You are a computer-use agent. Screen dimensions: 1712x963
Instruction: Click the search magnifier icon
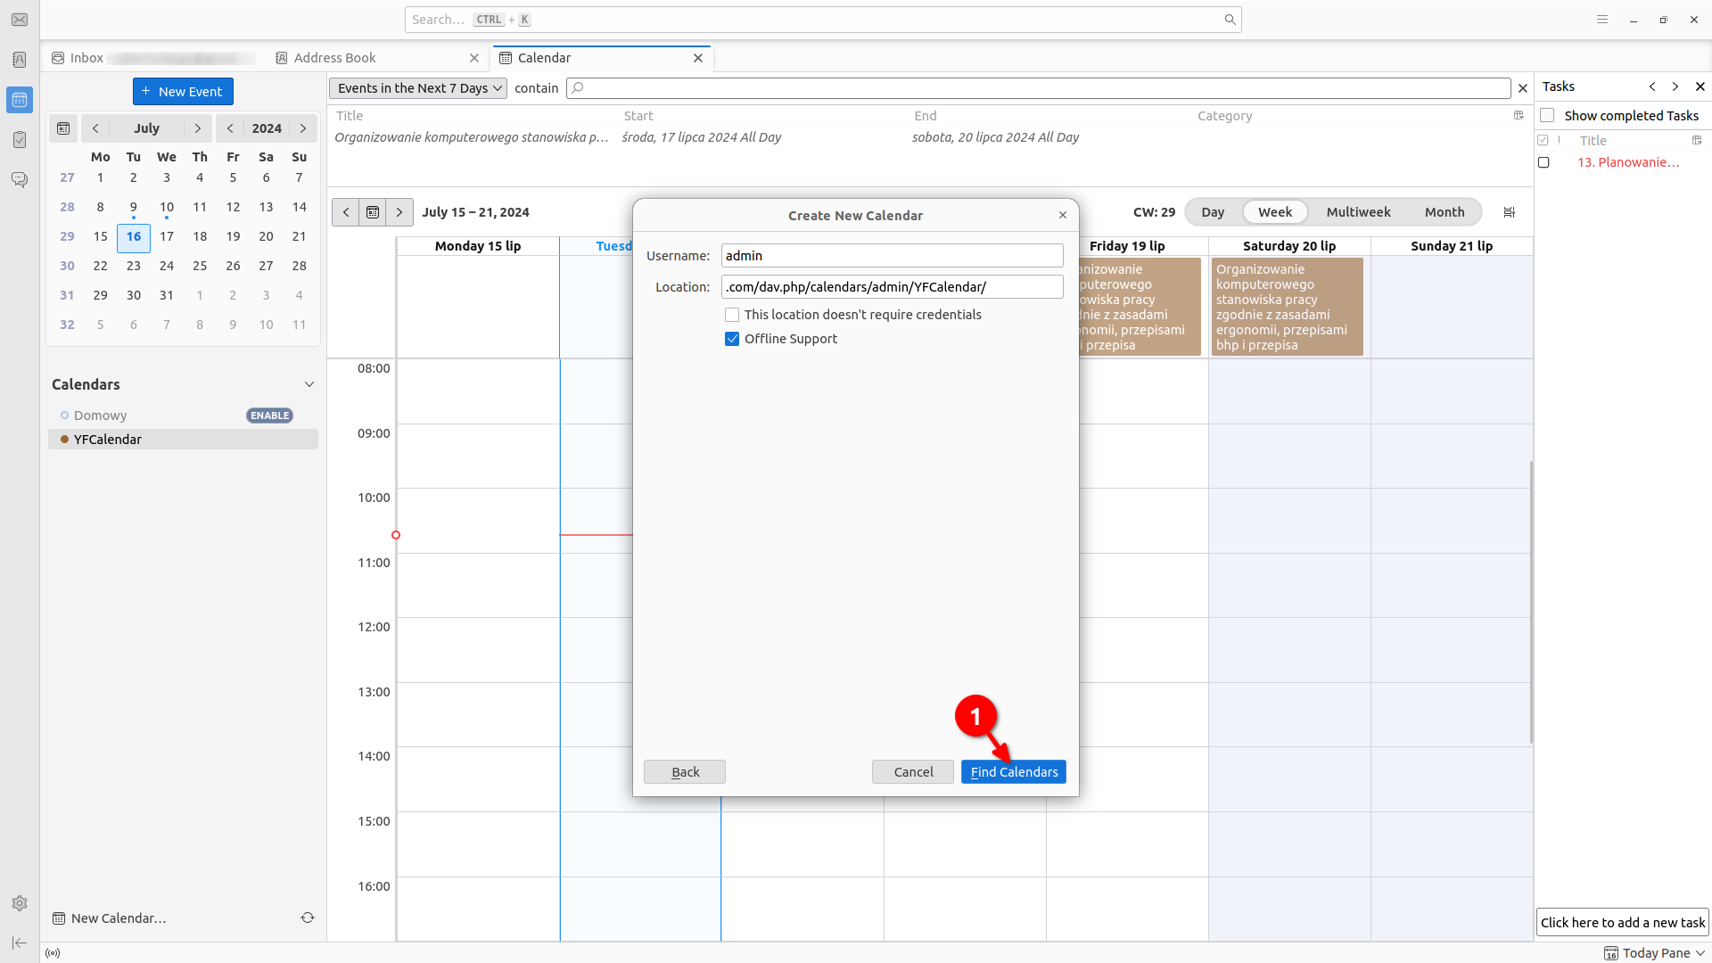(1230, 20)
